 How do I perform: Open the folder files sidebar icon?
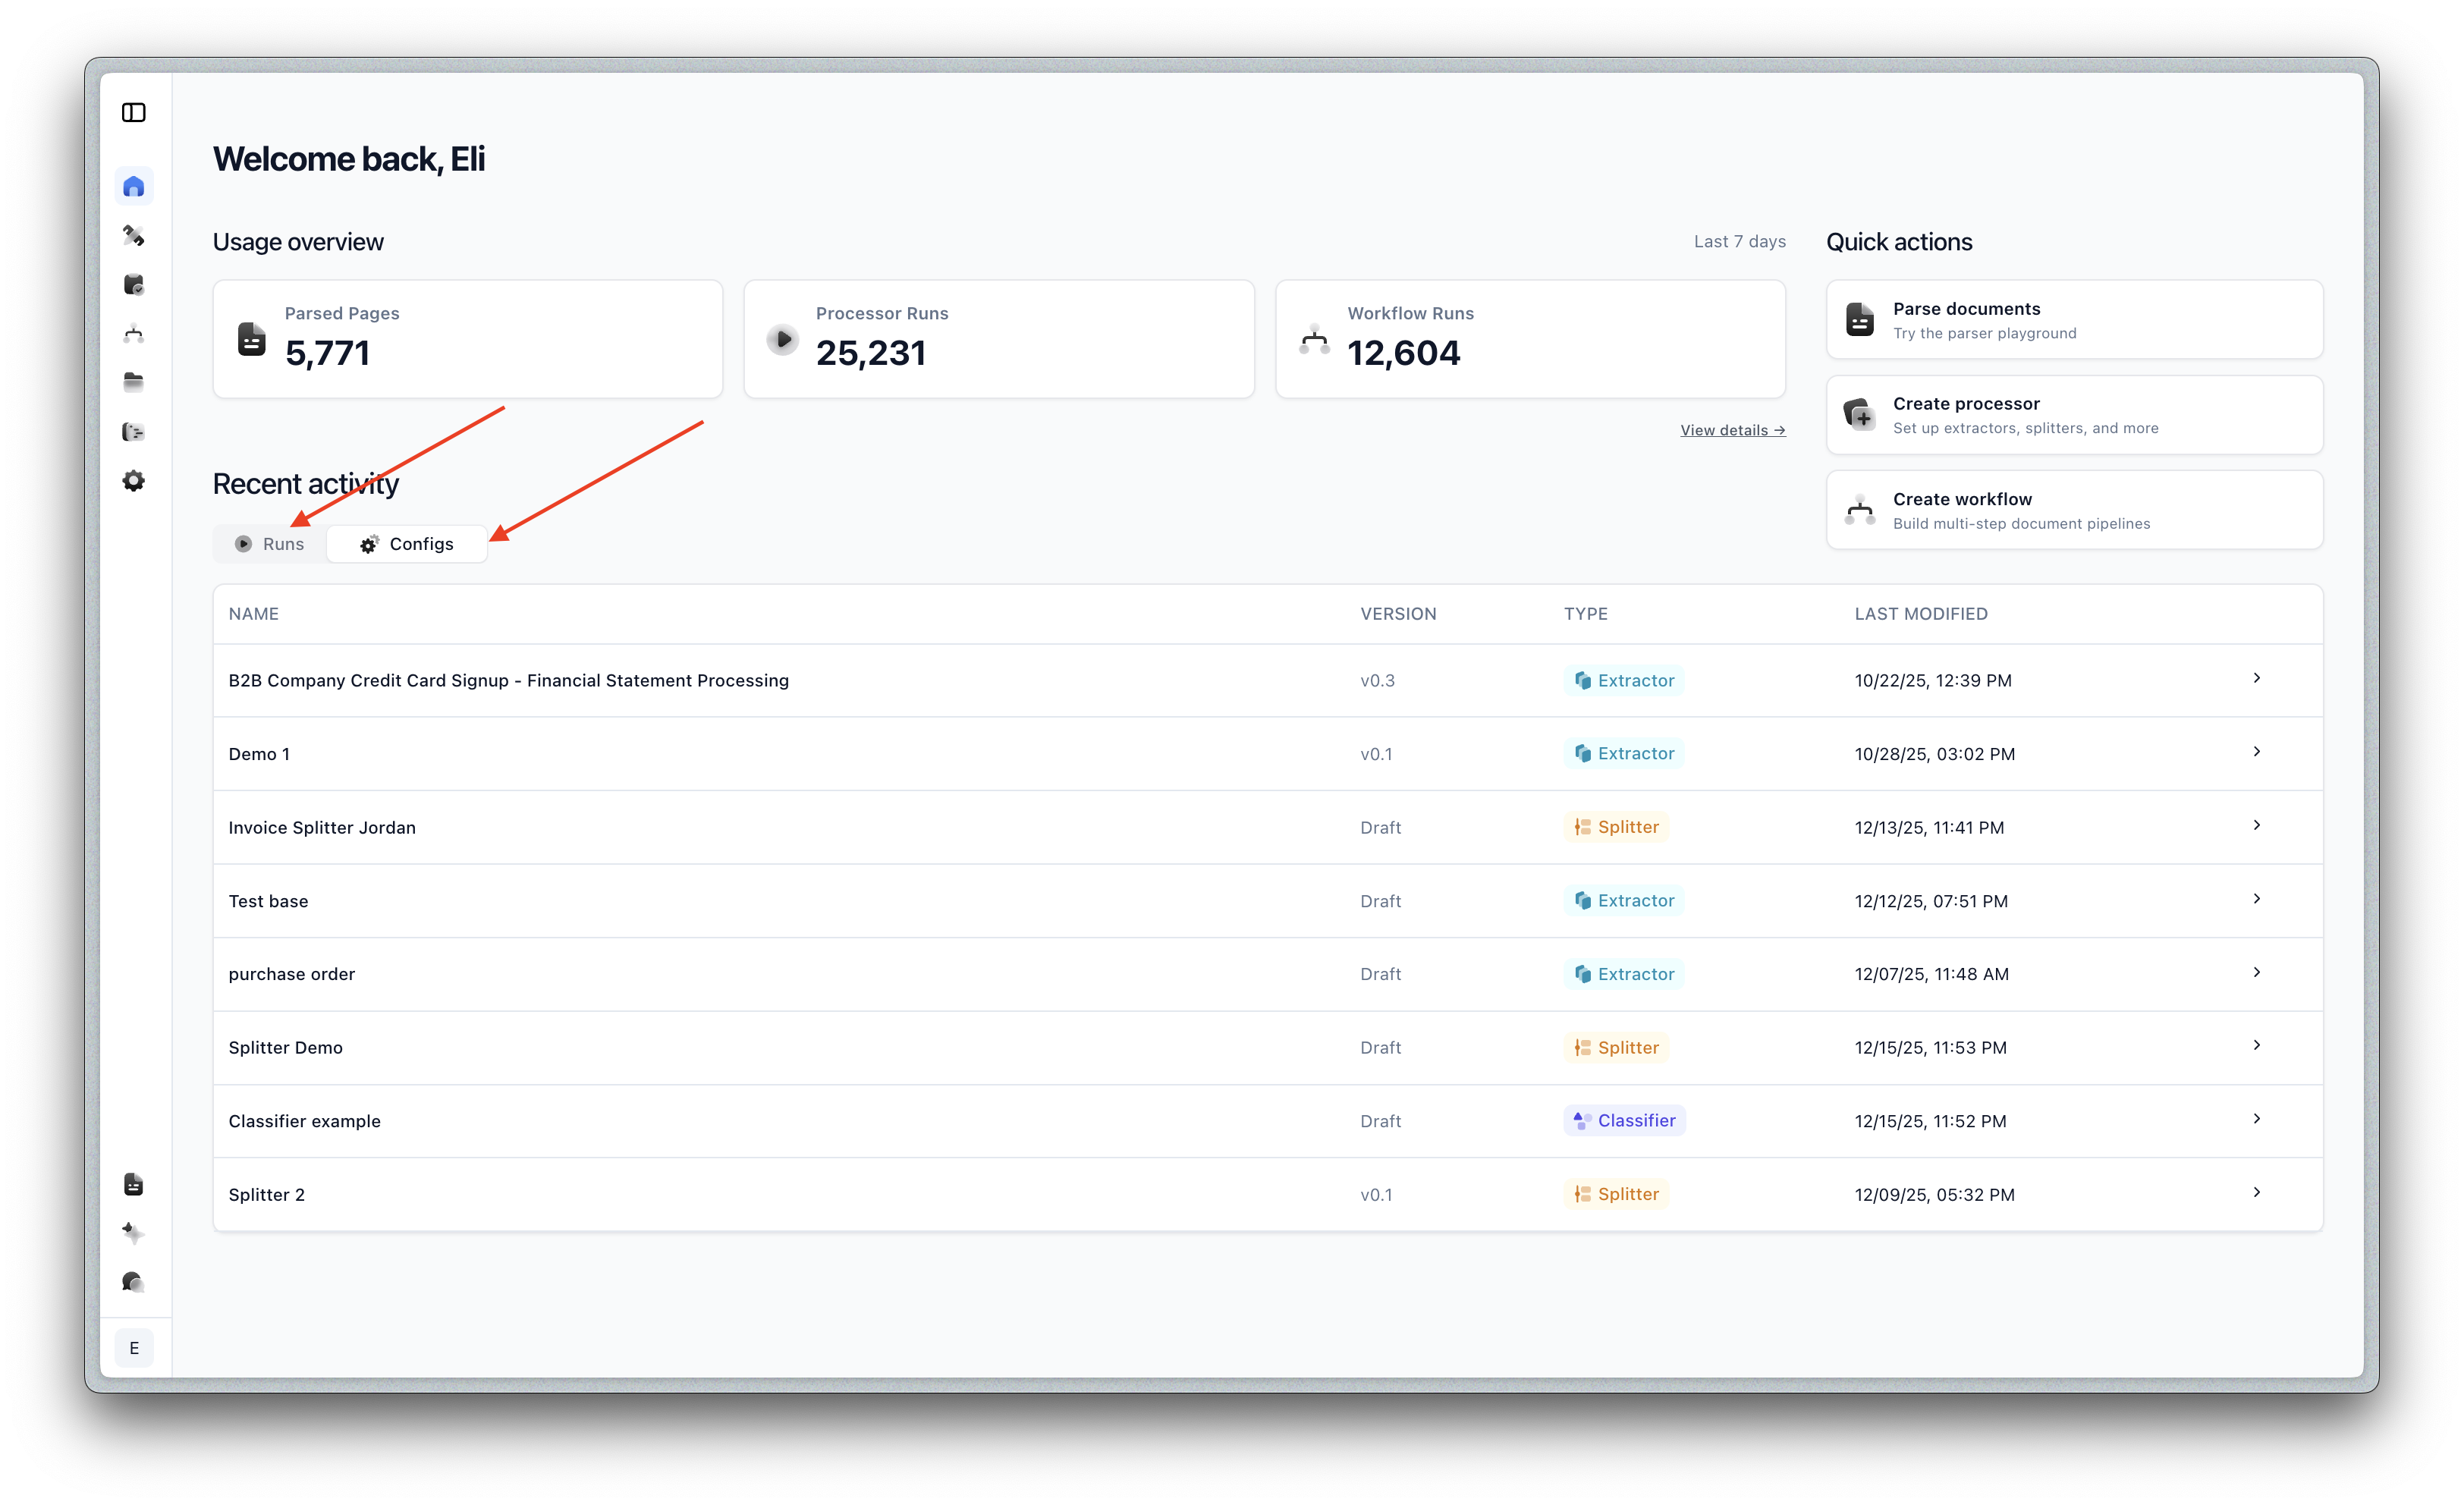pyautogui.click(x=134, y=382)
